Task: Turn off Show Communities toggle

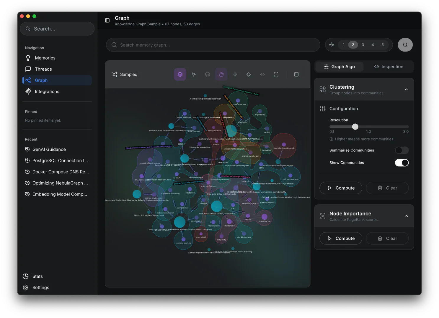Action: click(x=402, y=163)
